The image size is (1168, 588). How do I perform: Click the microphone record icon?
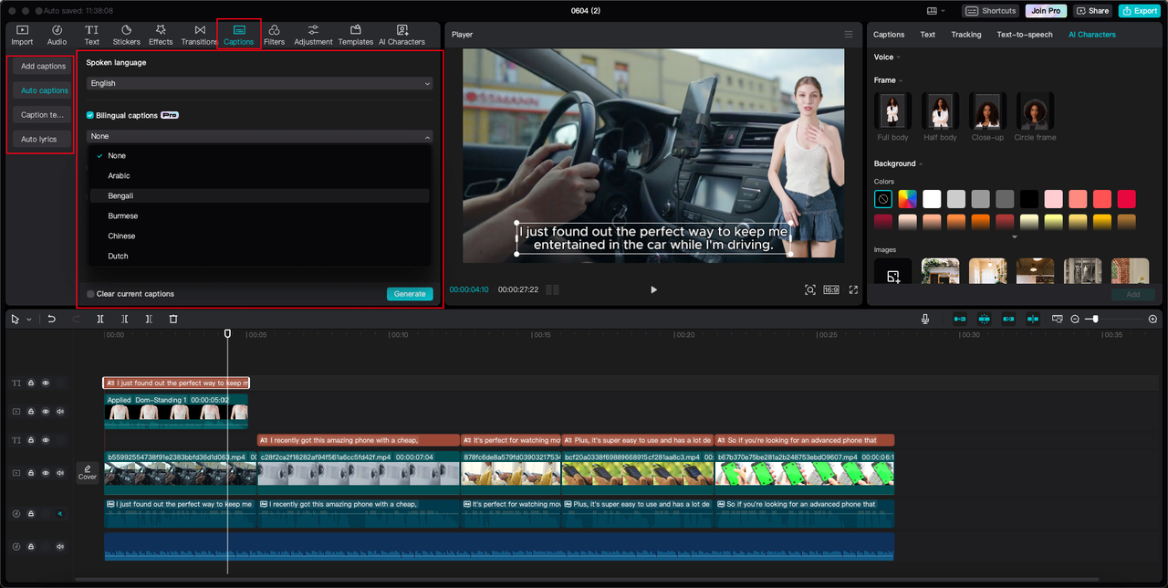925,319
